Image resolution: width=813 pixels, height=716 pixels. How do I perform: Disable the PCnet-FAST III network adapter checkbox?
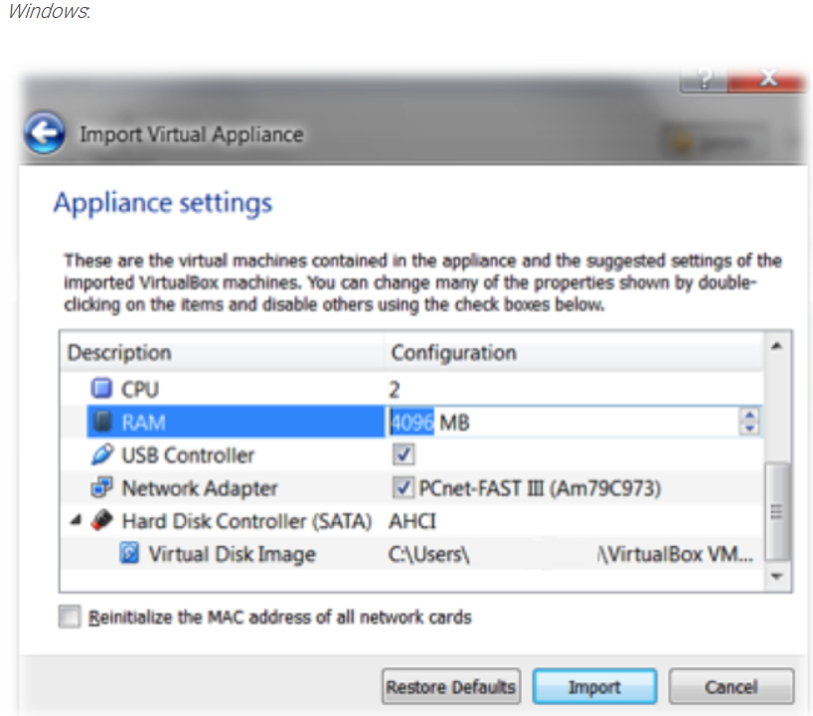pos(404,488)
